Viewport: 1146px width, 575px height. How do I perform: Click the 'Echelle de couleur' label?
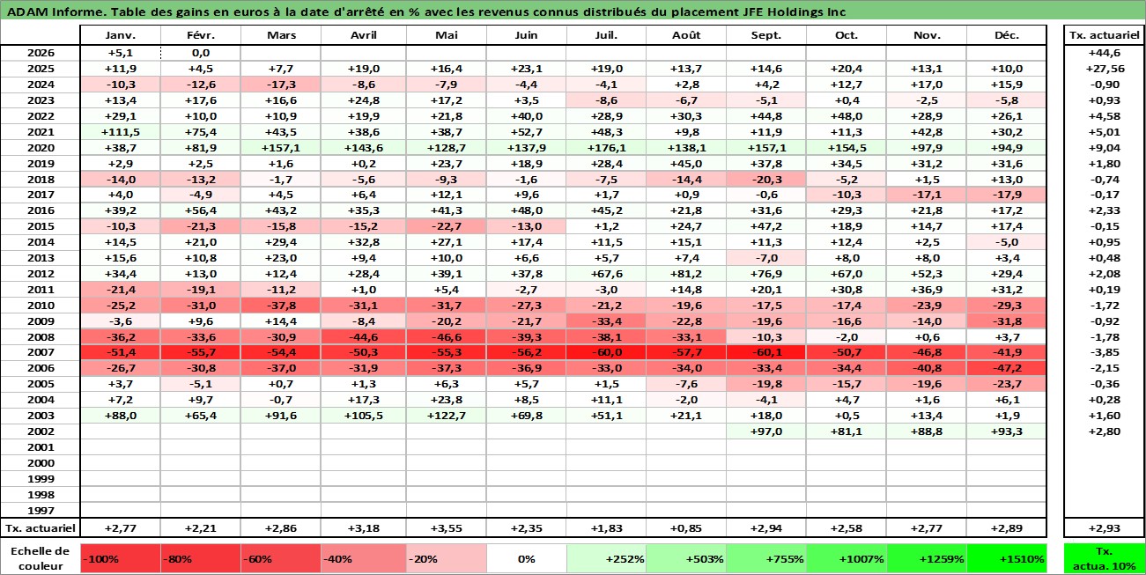(40, 558)
